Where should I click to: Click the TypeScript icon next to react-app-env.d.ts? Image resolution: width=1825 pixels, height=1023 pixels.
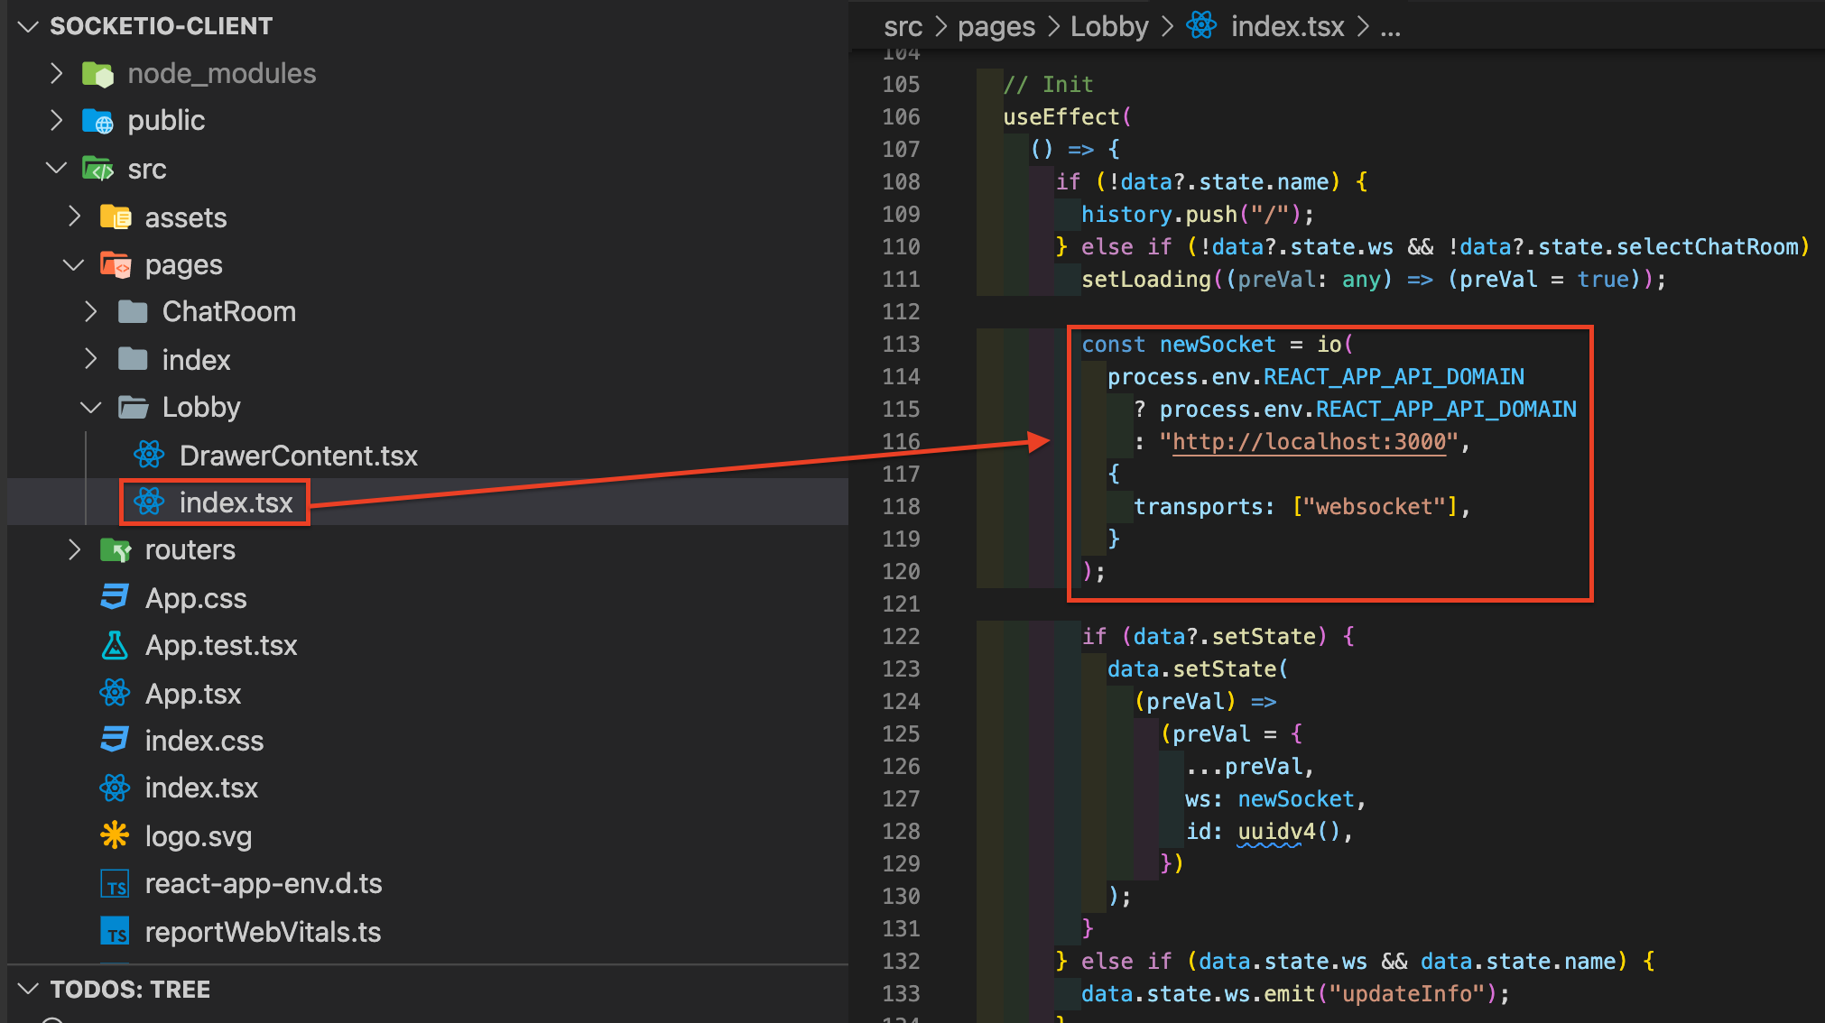click(116, 883)
